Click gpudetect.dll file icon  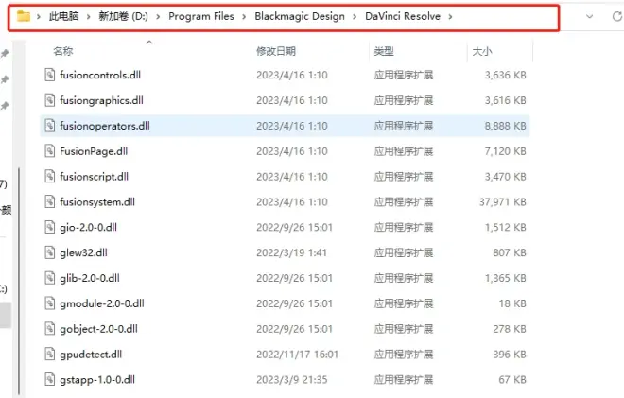[x=50, y=355]
